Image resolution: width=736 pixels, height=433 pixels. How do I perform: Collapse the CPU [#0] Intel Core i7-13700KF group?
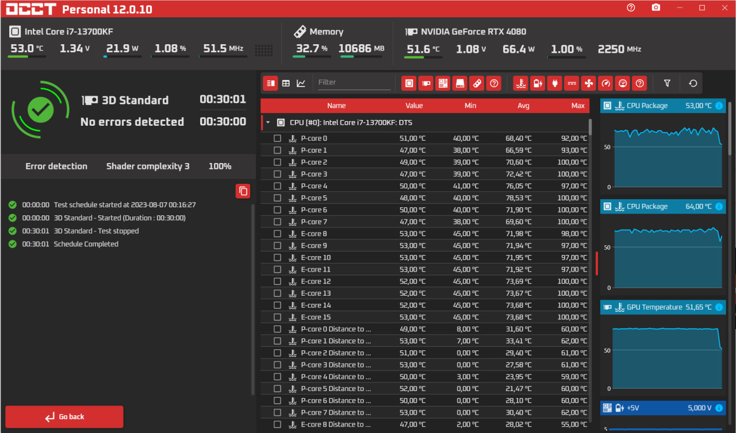[x=267, y=123]
